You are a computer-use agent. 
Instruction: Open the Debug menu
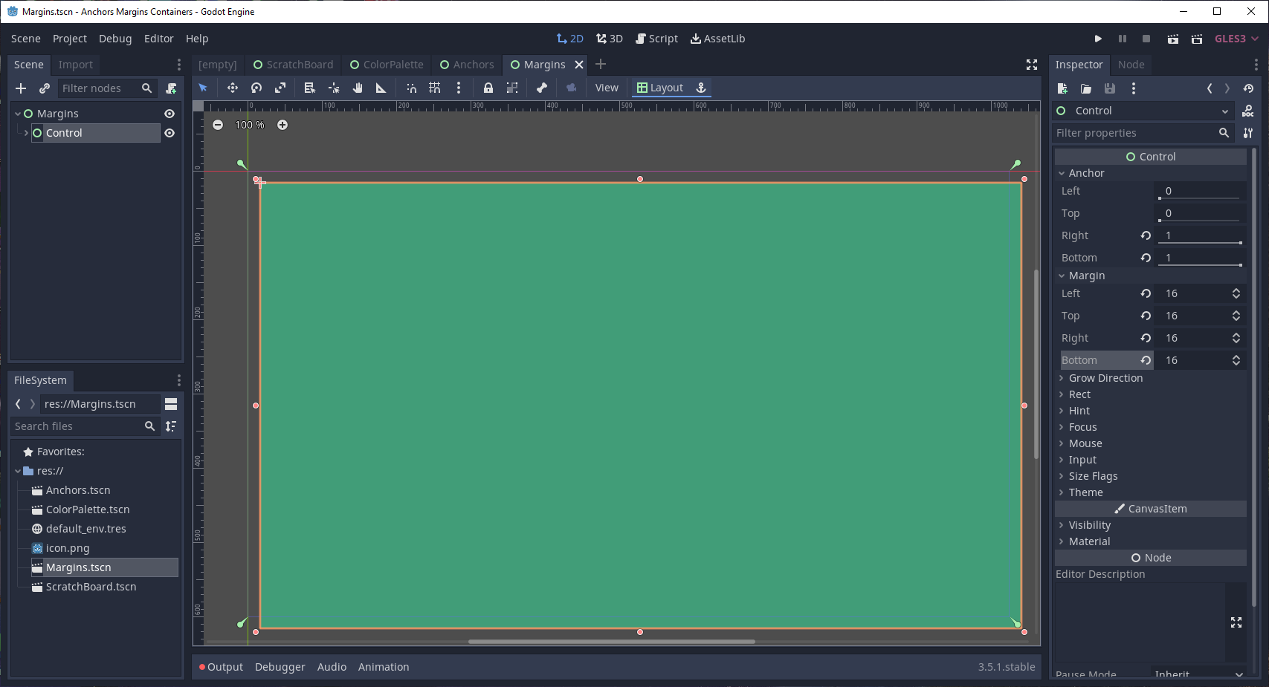[115, 39]
